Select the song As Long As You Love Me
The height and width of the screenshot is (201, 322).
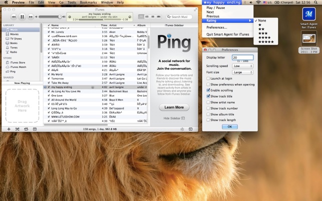(x=96, y=91)
